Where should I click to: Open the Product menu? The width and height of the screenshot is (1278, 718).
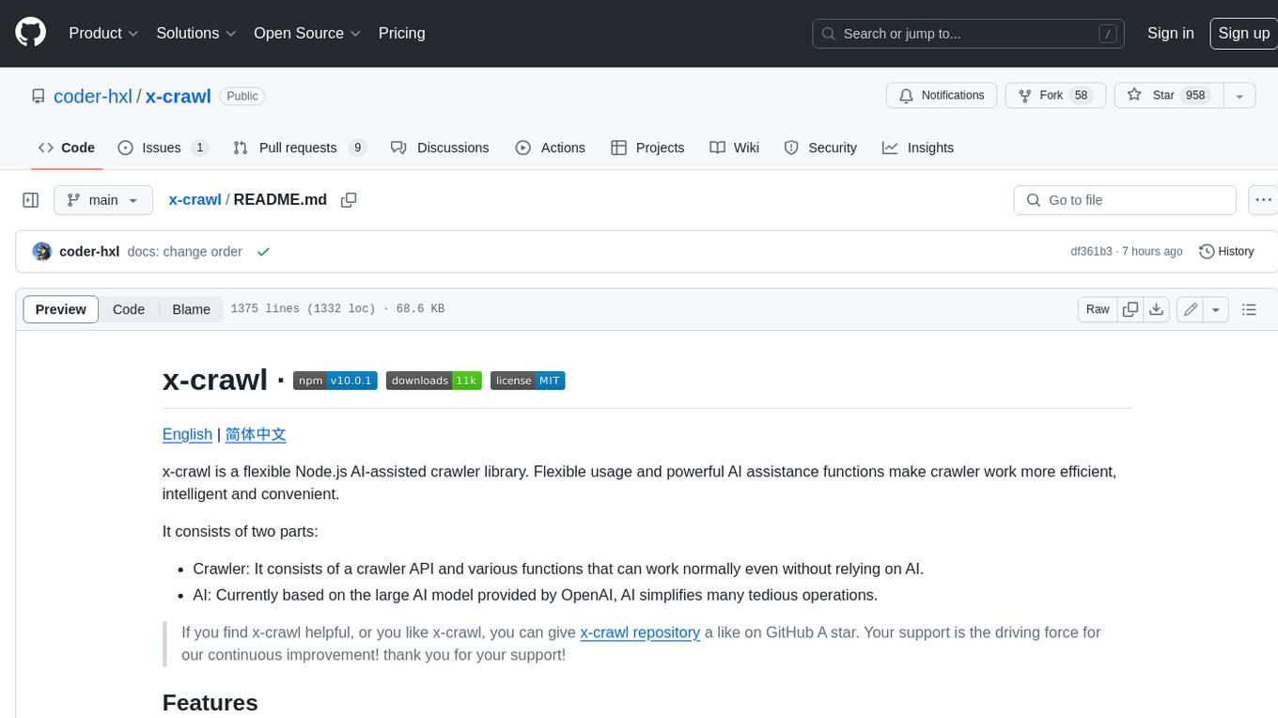point(103,33)
